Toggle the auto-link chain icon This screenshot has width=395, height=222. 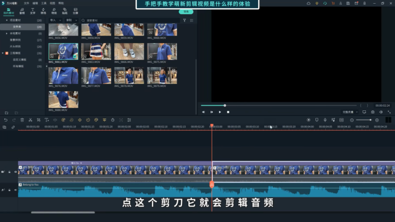tap(13, 128)
